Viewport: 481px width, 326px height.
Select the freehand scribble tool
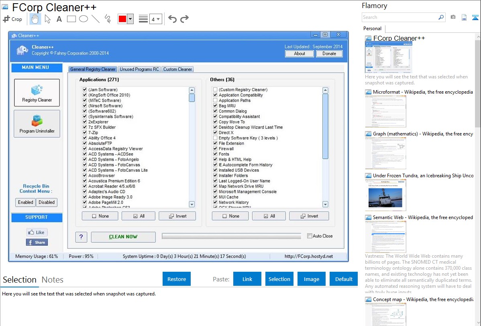point(108,19)
